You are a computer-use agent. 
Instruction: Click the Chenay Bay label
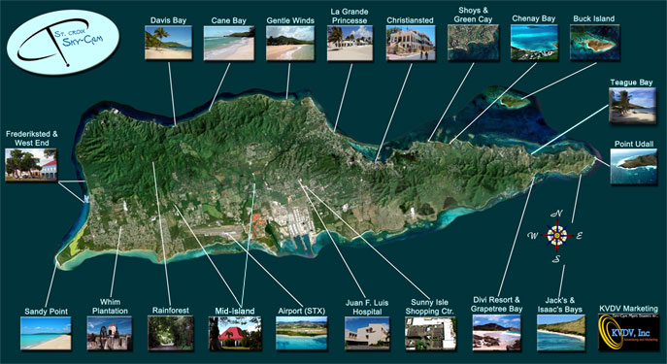(533, 18)
